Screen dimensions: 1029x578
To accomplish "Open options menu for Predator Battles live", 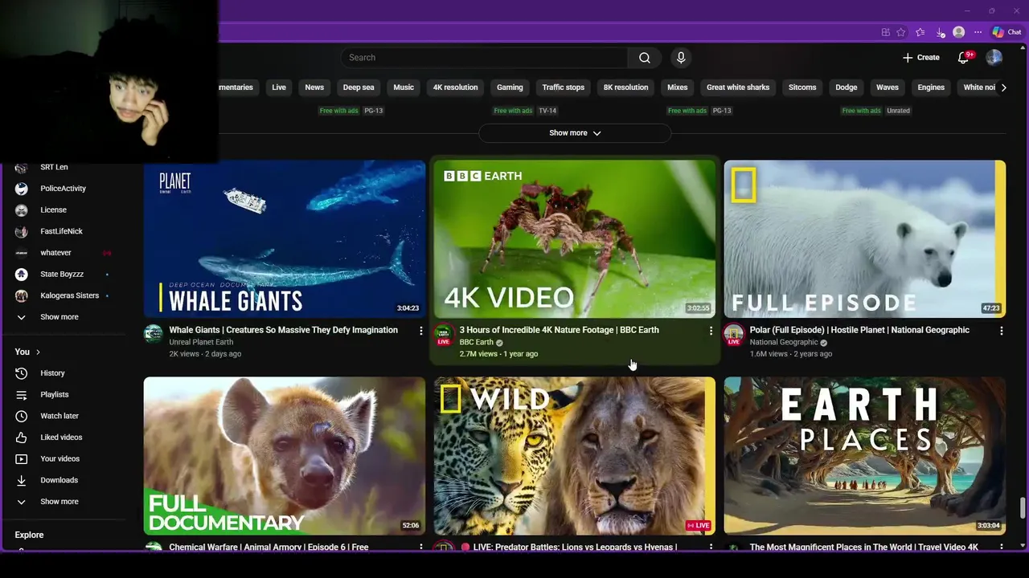I will [711, 547].
